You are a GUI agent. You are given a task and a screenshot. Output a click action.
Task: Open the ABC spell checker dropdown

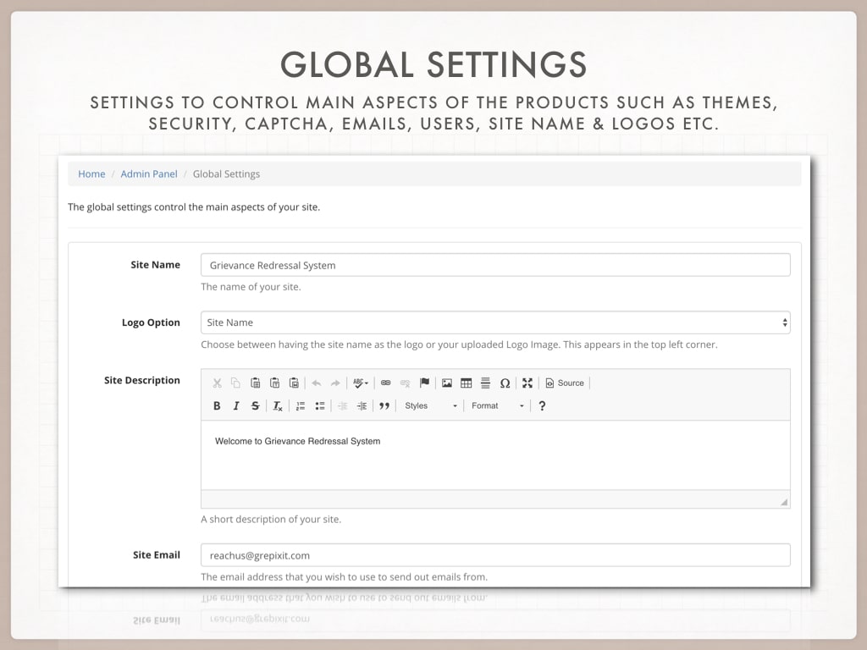click(x=361, y=383)
